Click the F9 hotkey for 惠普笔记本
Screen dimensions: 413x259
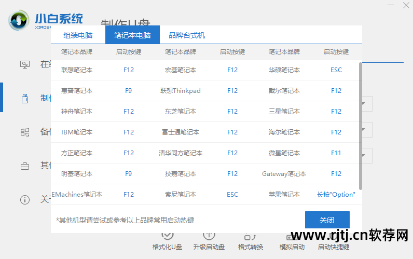click(128, 91)
